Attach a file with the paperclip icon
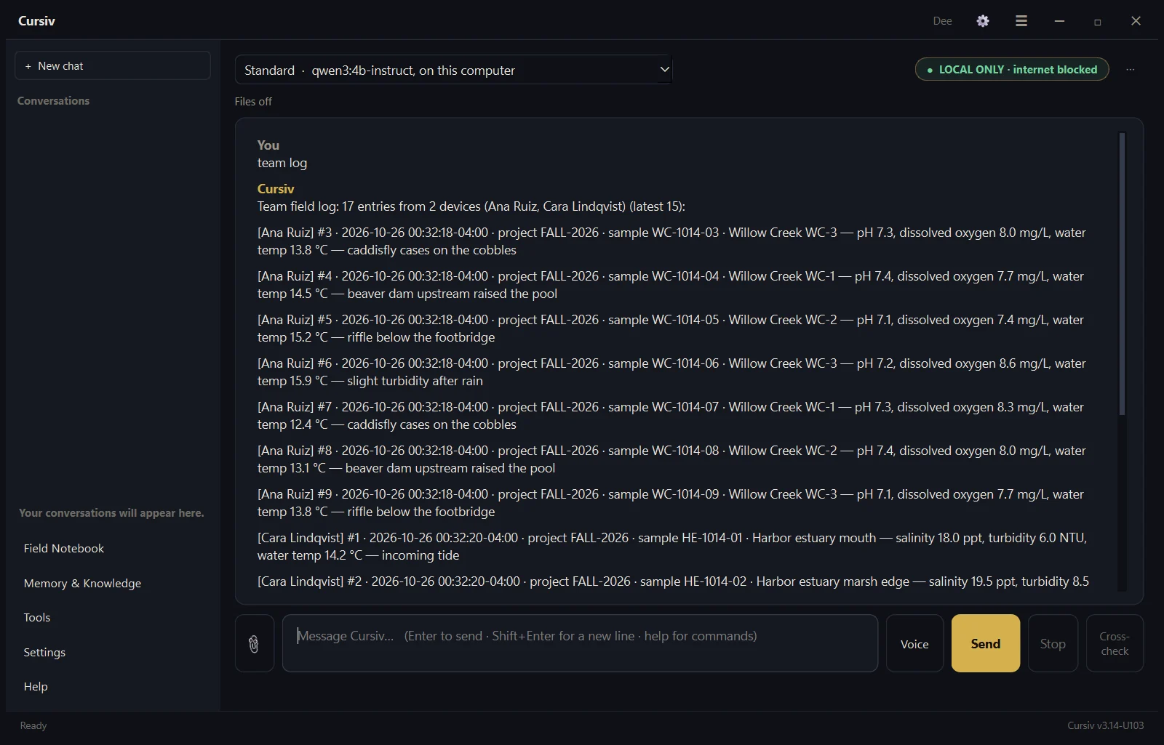The image size is (1164, 745). (x=254, y=643)
